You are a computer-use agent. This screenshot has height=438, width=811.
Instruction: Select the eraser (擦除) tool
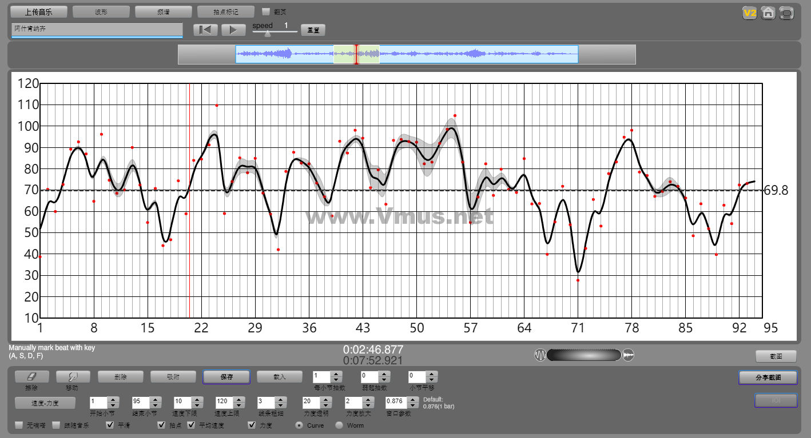[32, 376]
